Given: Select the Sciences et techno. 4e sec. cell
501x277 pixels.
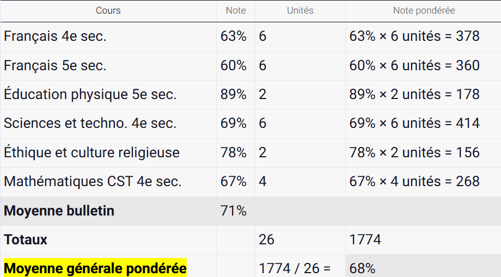Looking at the screenshot, I should pos(90,124).
